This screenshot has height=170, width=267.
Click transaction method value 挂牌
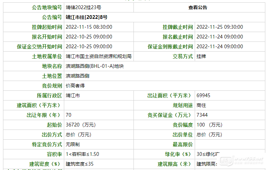click(x=201, y=56)
